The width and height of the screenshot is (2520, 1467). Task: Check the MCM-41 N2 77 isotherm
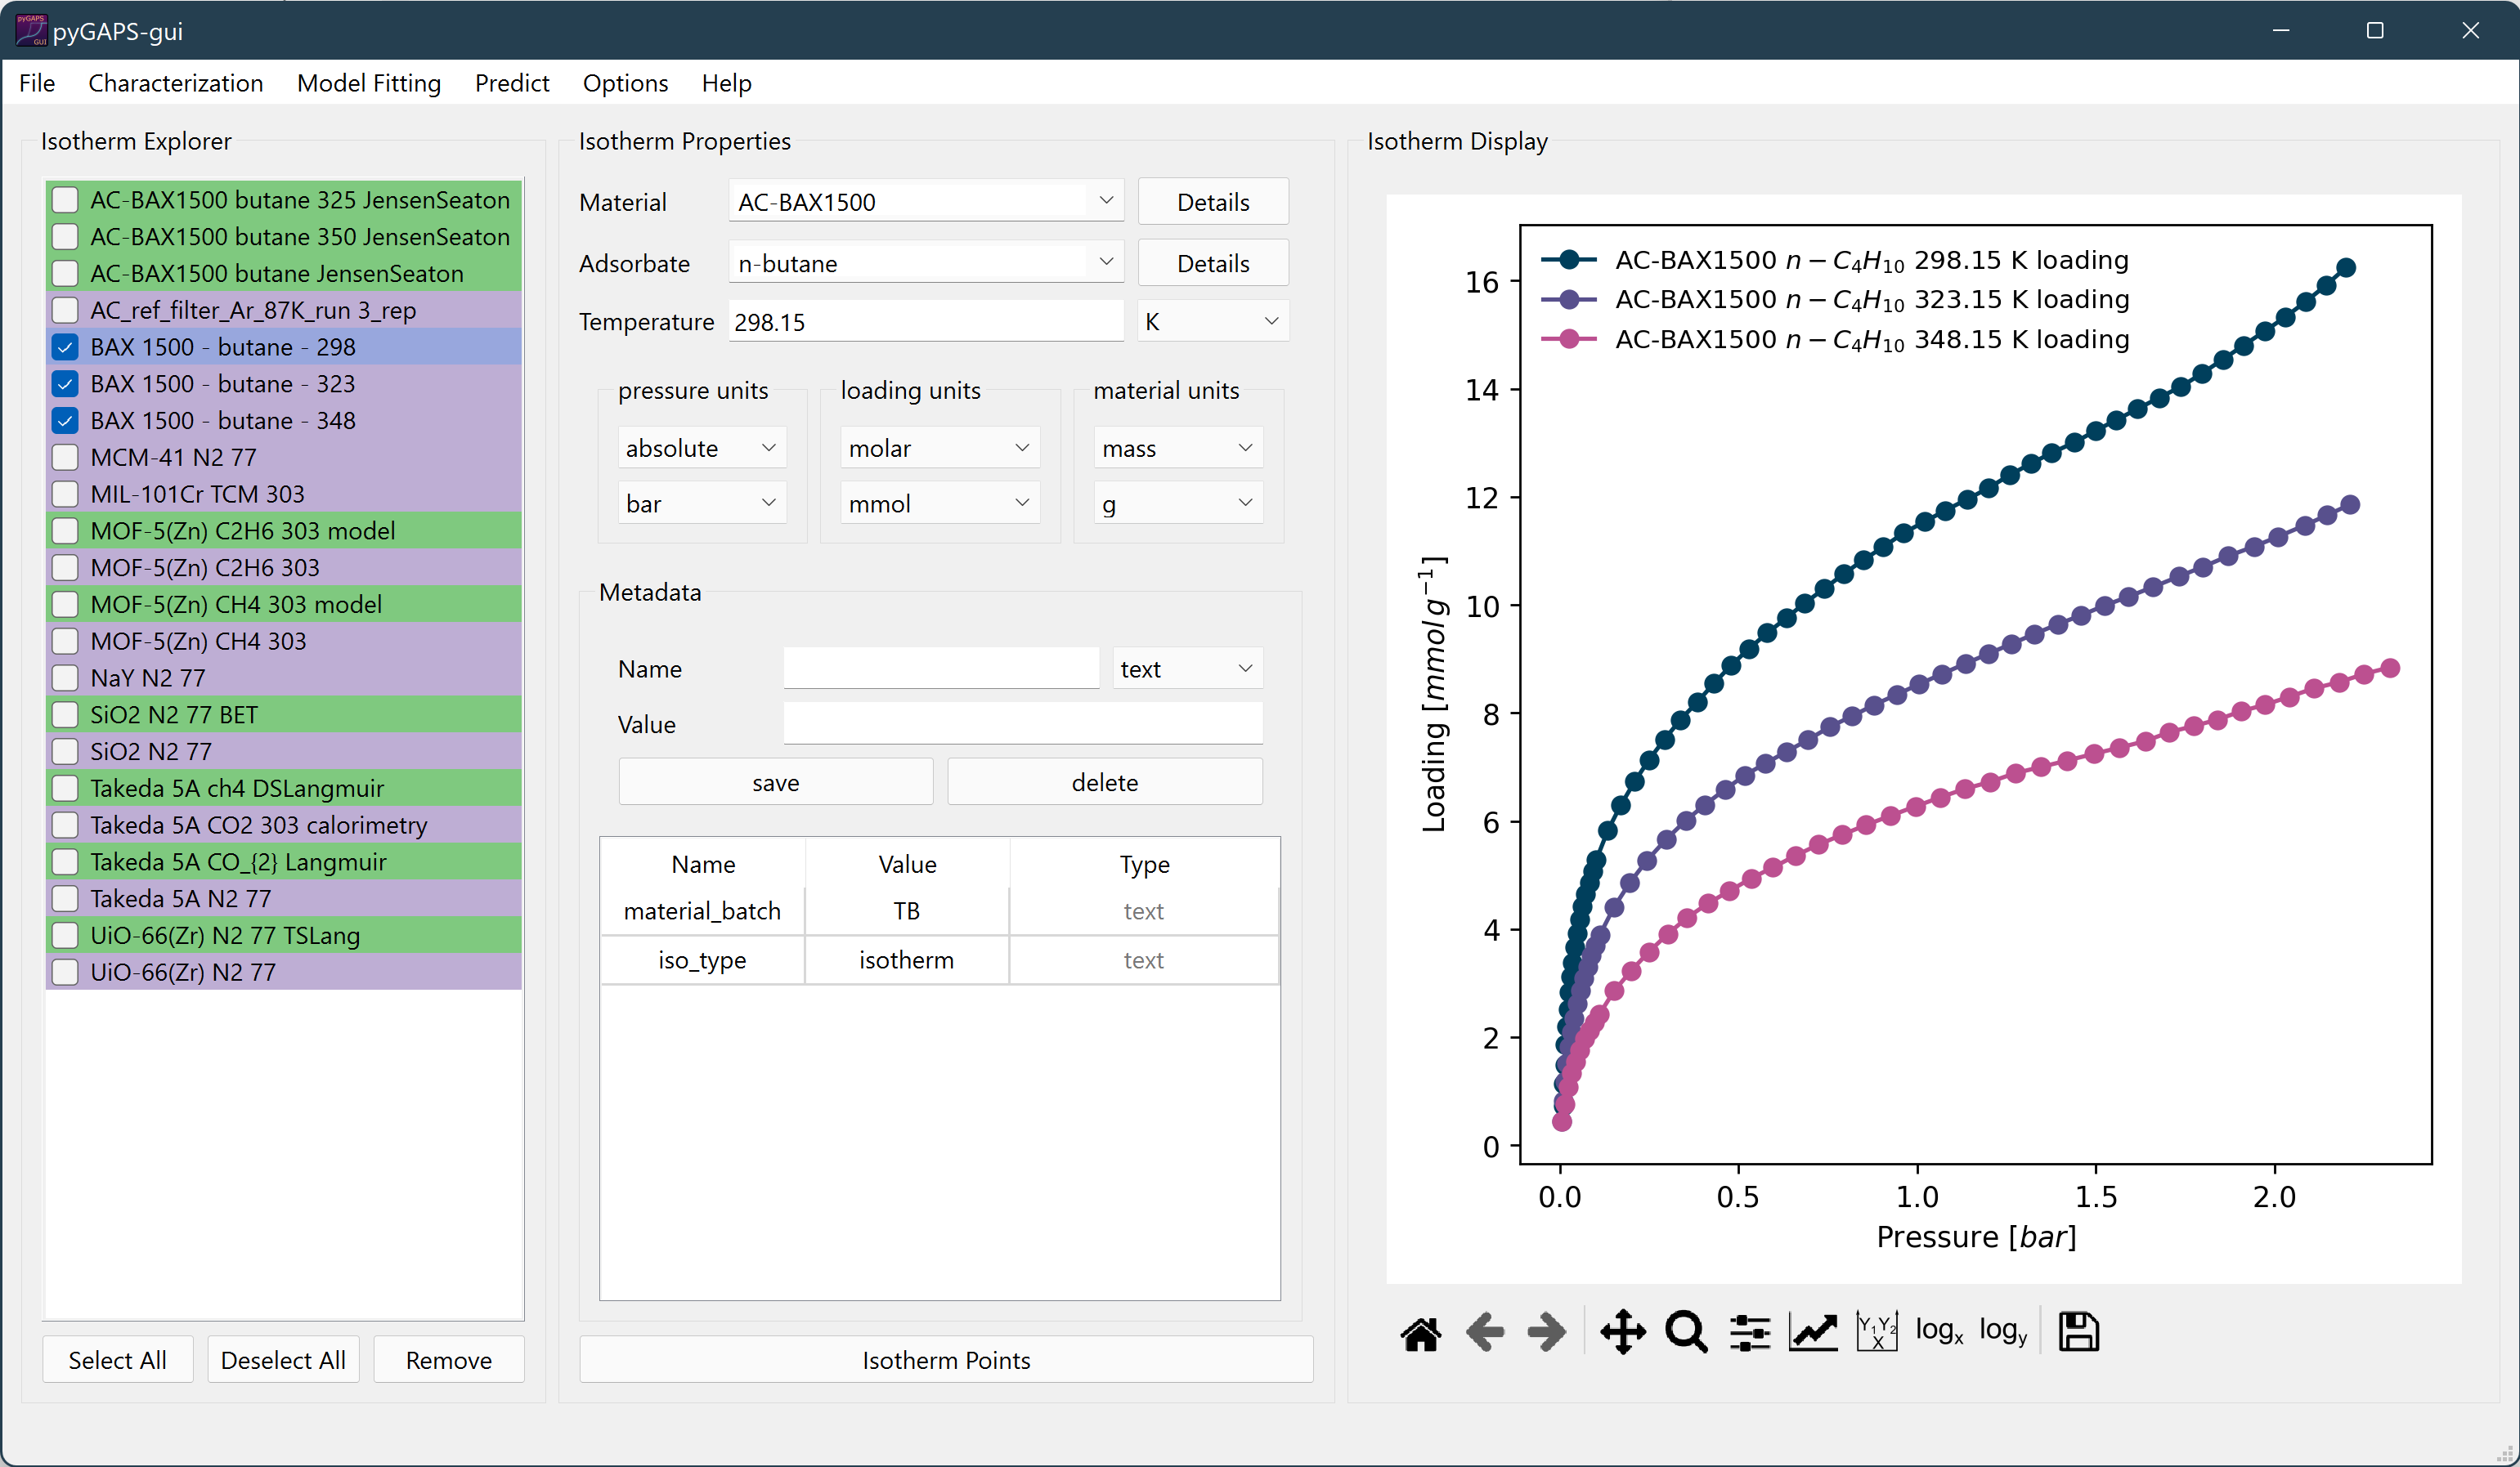click(x=65, y=458)
